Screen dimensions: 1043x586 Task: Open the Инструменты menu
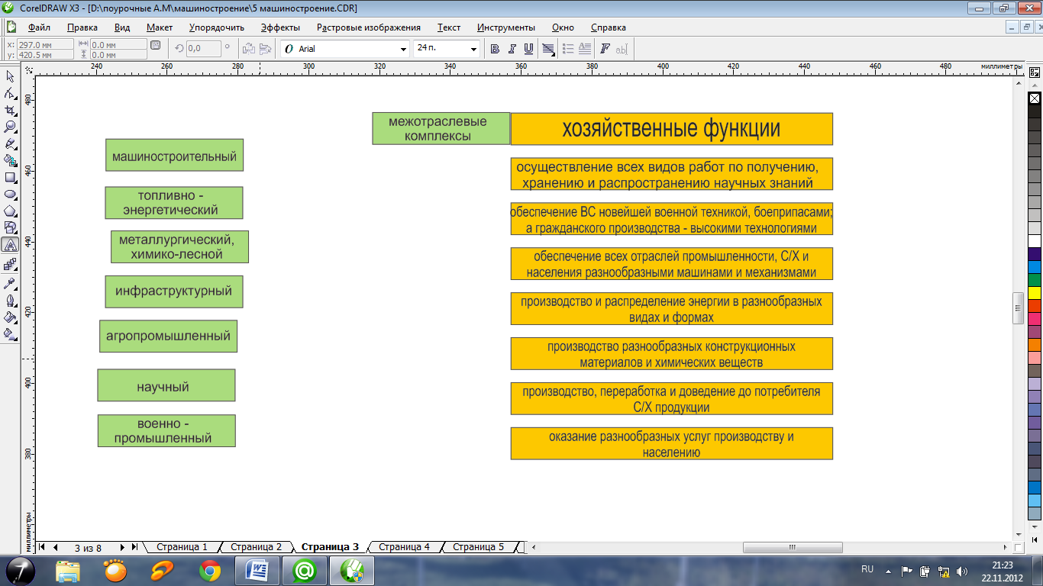point(505,27)
